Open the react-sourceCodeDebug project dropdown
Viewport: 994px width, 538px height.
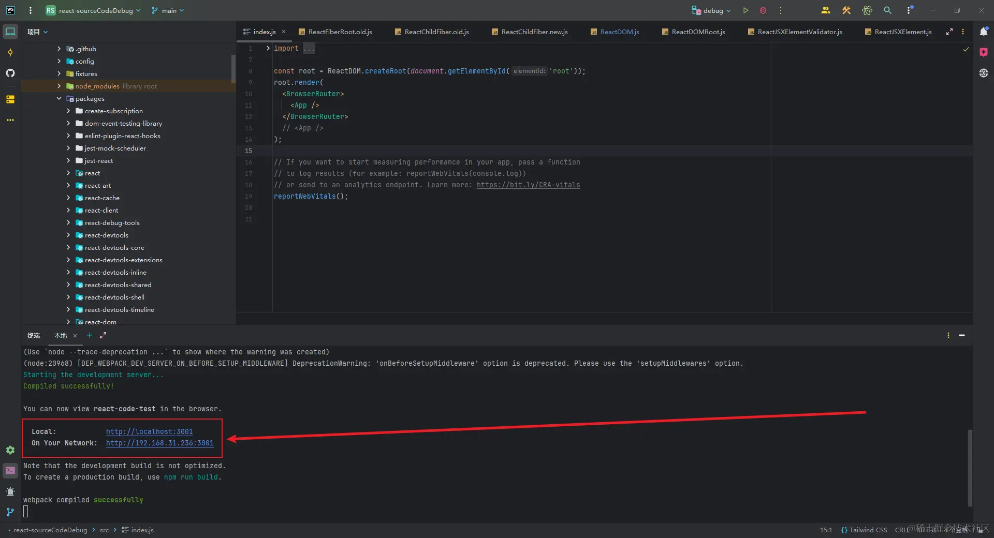(x=94, y=10)
